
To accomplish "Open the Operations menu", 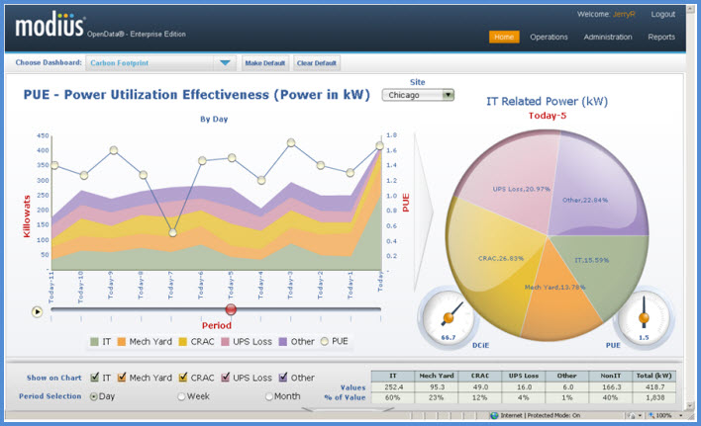I will click(549, 37).
